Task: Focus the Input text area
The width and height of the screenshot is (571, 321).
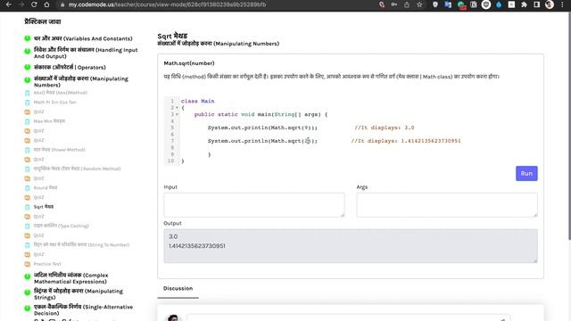Action: tap(253, 205)
